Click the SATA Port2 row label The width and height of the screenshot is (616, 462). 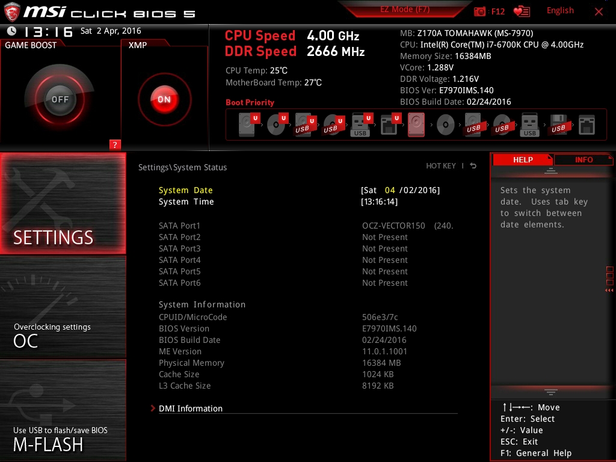[179, 237]
